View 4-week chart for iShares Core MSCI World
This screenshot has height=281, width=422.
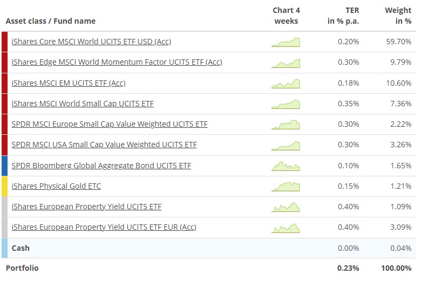285,42
